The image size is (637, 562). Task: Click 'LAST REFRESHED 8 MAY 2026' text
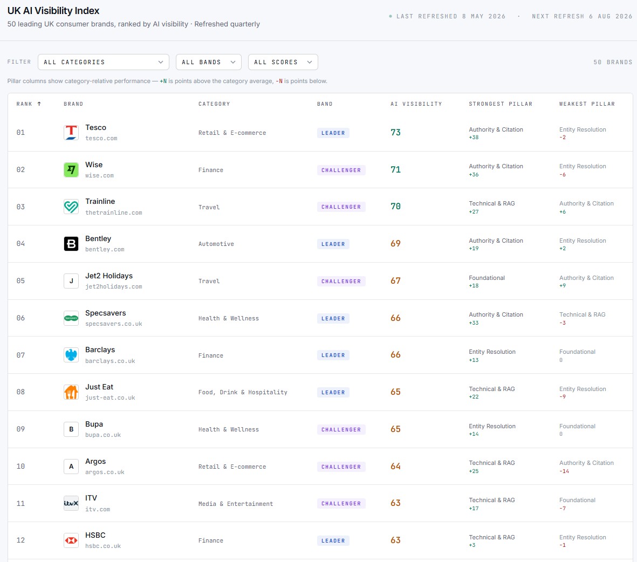(451, 16)
